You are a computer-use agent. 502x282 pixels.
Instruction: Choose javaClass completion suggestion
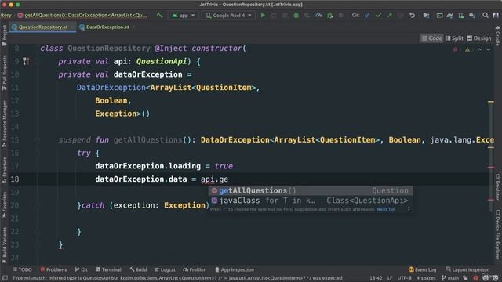coord(311,201)
